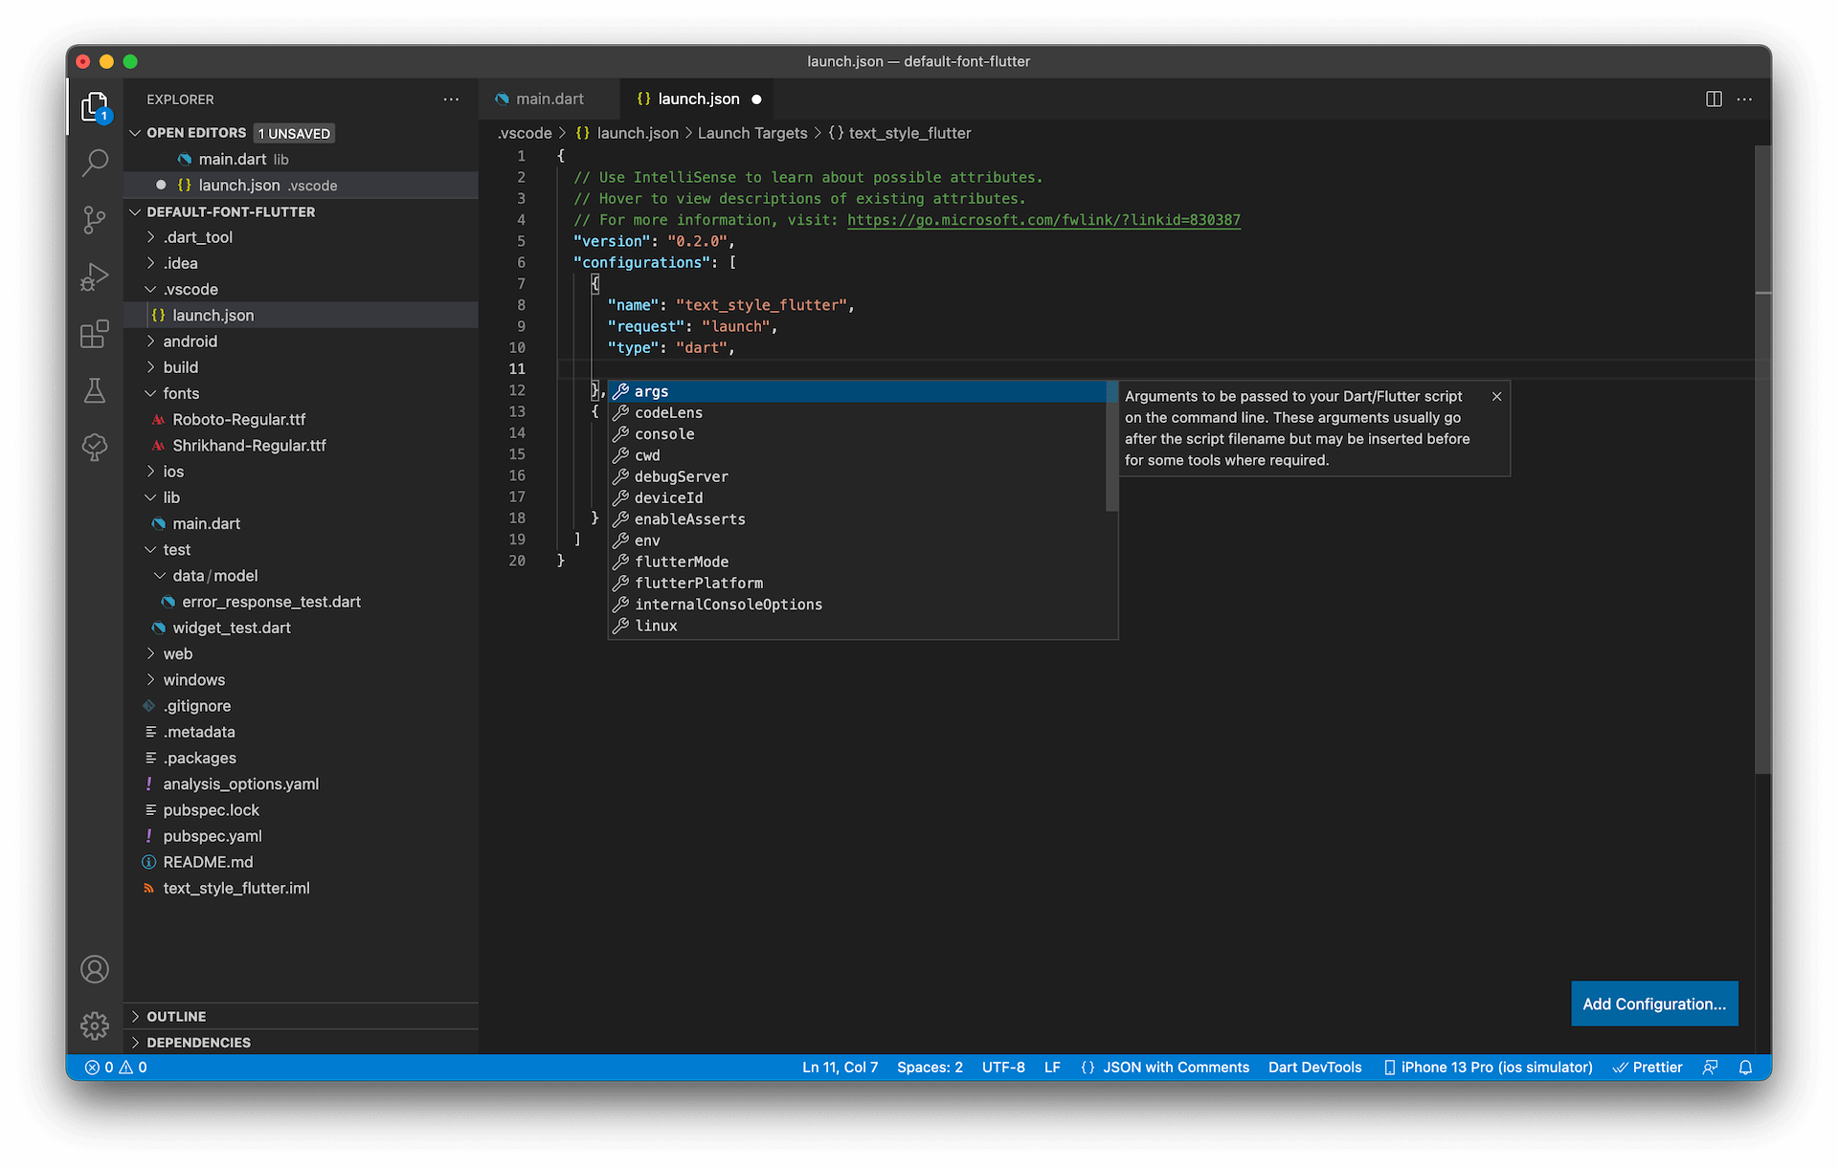Viewport: 1838px width, 1168px height.
Task: Split the editor to the right
Action: [x=1714, y=99]
